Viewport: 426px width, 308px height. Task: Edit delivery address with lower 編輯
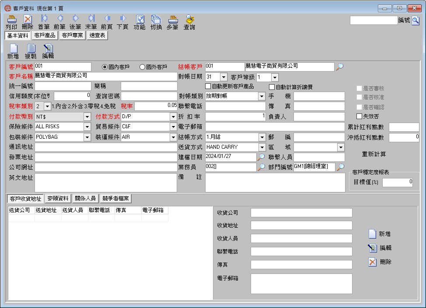click(380, 248)
